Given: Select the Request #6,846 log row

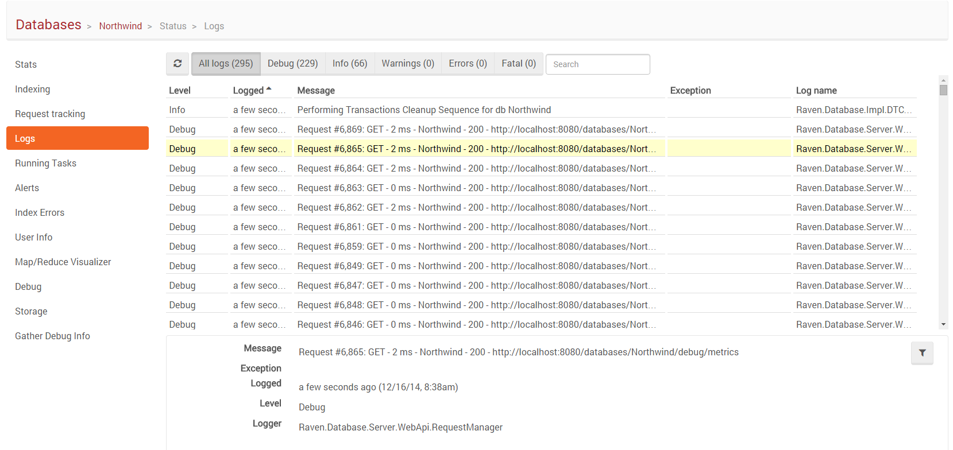Looking at the screenshot, I should [x=541, y=324].
